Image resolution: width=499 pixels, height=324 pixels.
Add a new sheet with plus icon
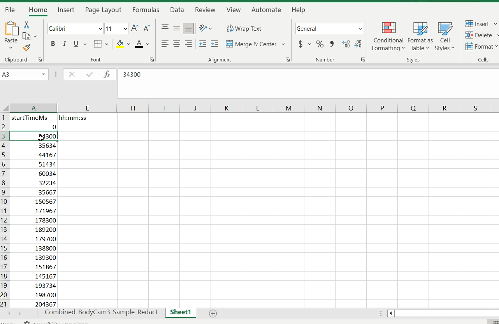213,313
